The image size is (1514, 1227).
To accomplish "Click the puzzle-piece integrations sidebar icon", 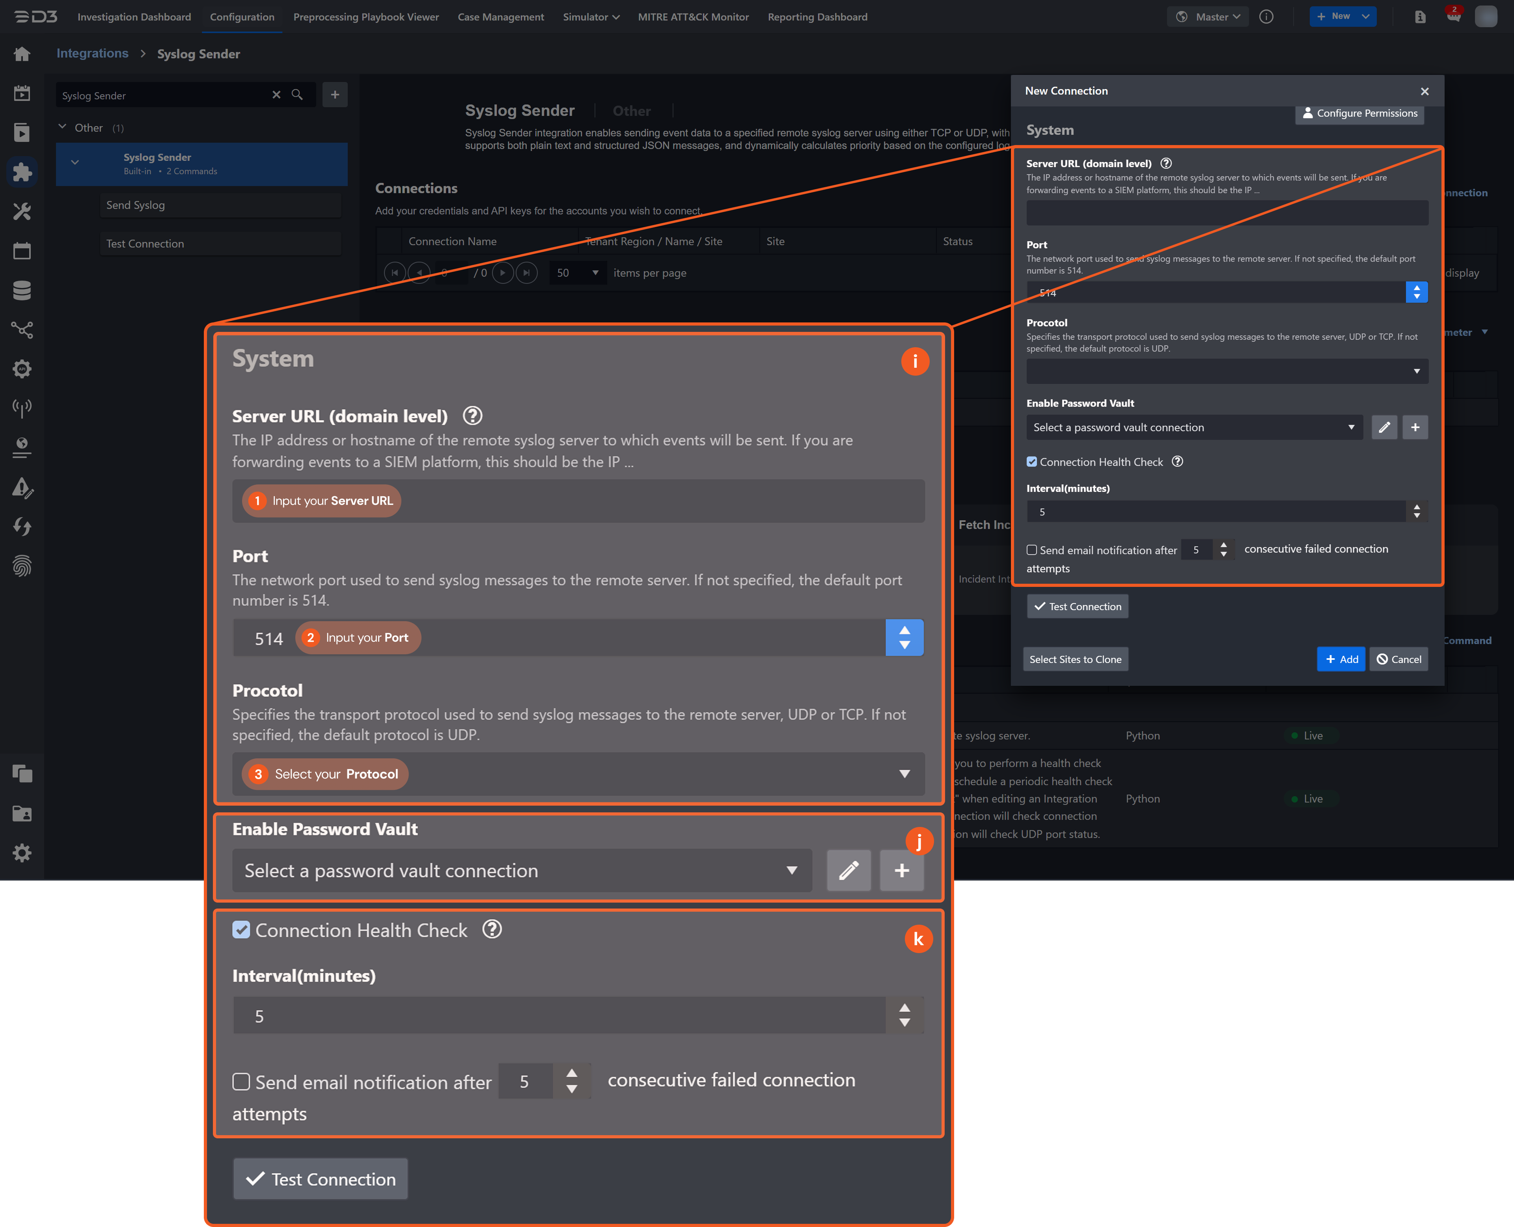I will 22,172.
